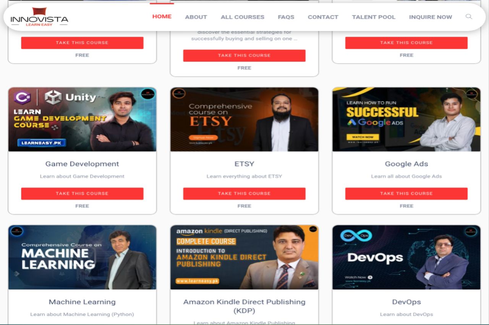
Task: Open the Machine Learning course thumbnail
Action: (82, 257)
